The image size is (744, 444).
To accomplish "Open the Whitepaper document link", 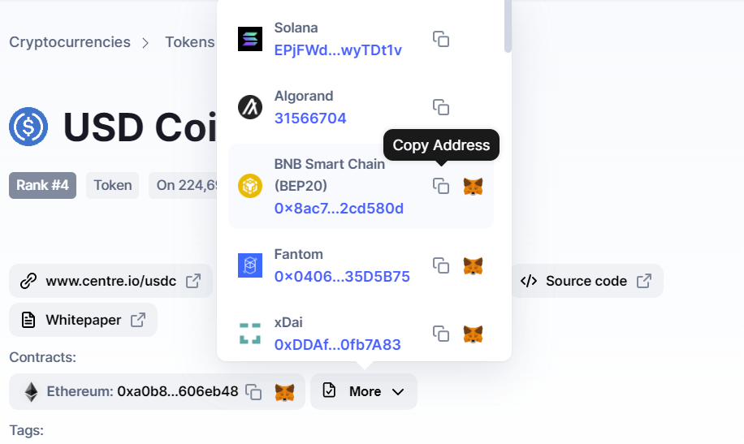I will click(x=83, y=320).
